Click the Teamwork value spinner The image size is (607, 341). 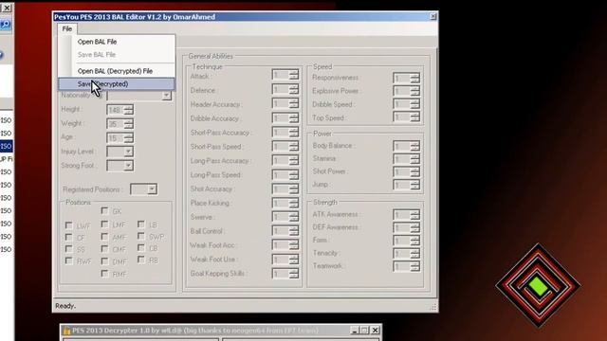click(415, 266)
